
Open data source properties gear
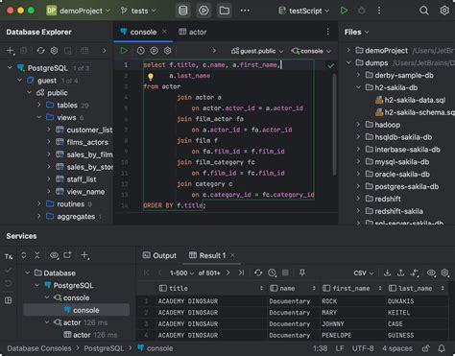pos(55,51)
